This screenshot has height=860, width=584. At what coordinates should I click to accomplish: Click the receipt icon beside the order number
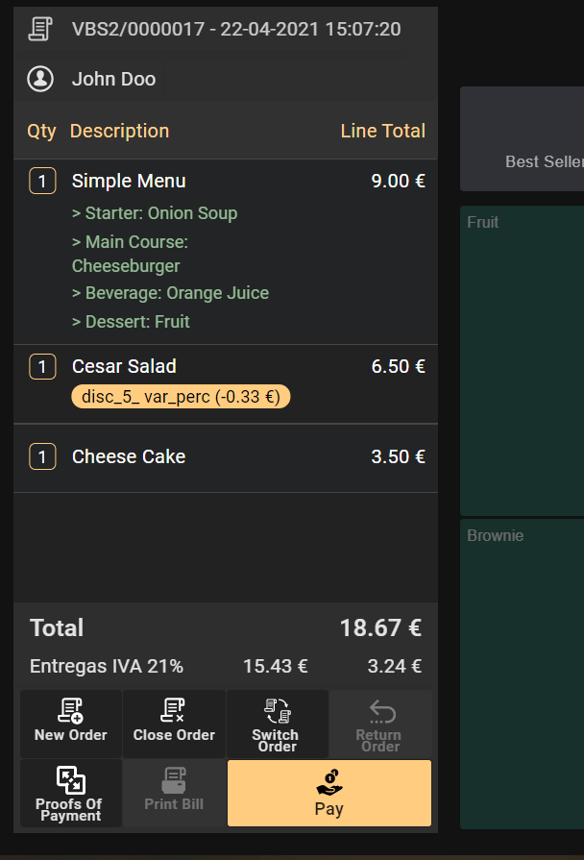[40, 29]
